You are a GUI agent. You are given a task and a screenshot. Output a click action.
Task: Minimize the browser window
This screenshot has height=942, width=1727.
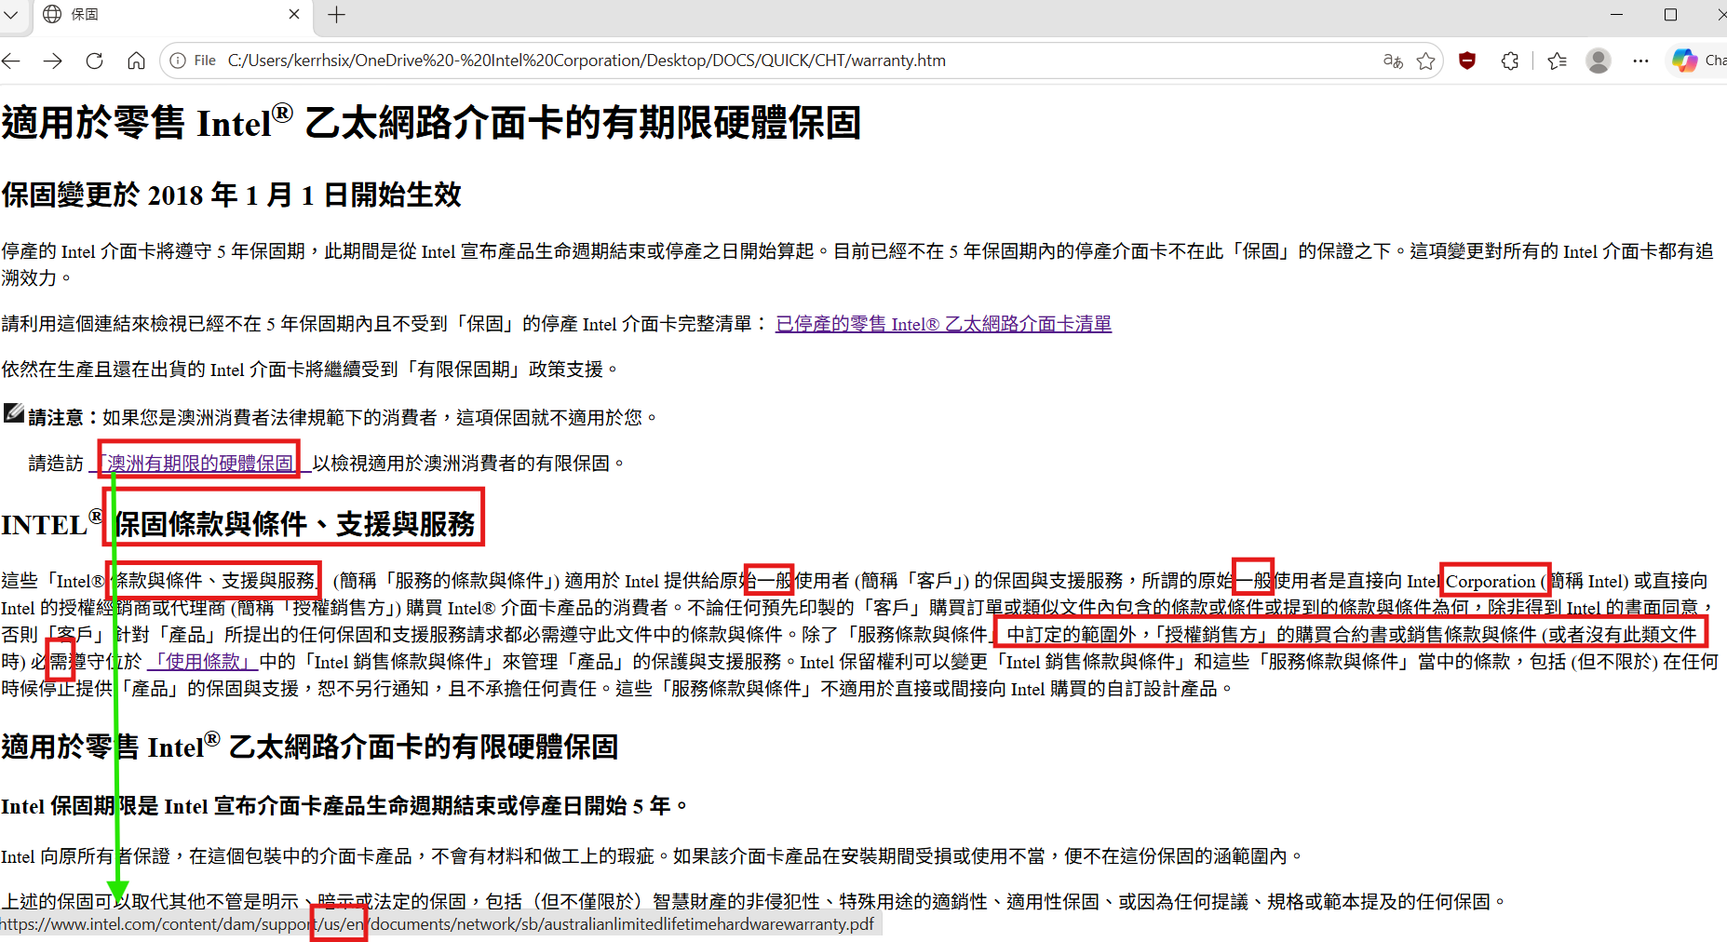(1616, 15)
